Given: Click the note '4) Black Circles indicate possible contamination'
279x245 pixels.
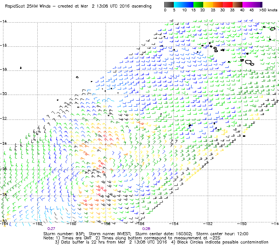Looking at the screenshot, I should (220, 242).
